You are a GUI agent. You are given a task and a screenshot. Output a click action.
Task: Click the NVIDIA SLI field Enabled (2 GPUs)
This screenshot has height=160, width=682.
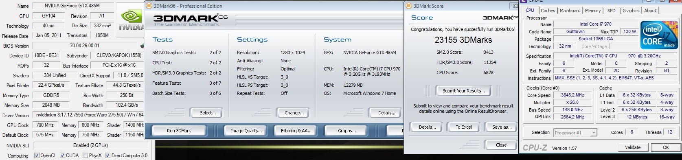tap(90, 145)
